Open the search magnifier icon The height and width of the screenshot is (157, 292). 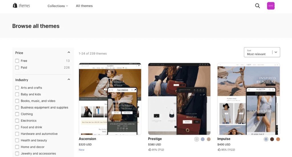pyautogui.click(x=257, y=6)
